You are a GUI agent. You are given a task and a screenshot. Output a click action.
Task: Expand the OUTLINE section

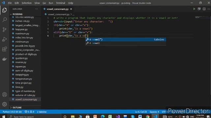17,108
